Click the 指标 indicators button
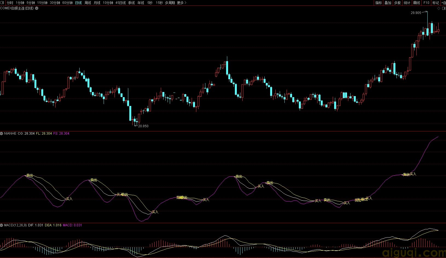 (378, 3)
